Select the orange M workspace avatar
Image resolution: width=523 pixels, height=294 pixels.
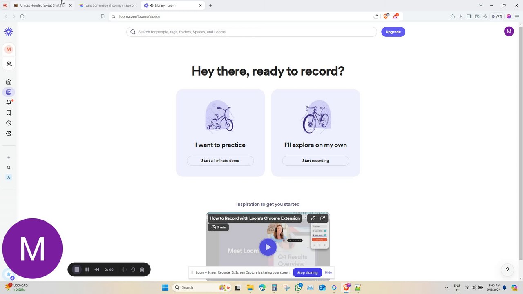click(9, 49)
